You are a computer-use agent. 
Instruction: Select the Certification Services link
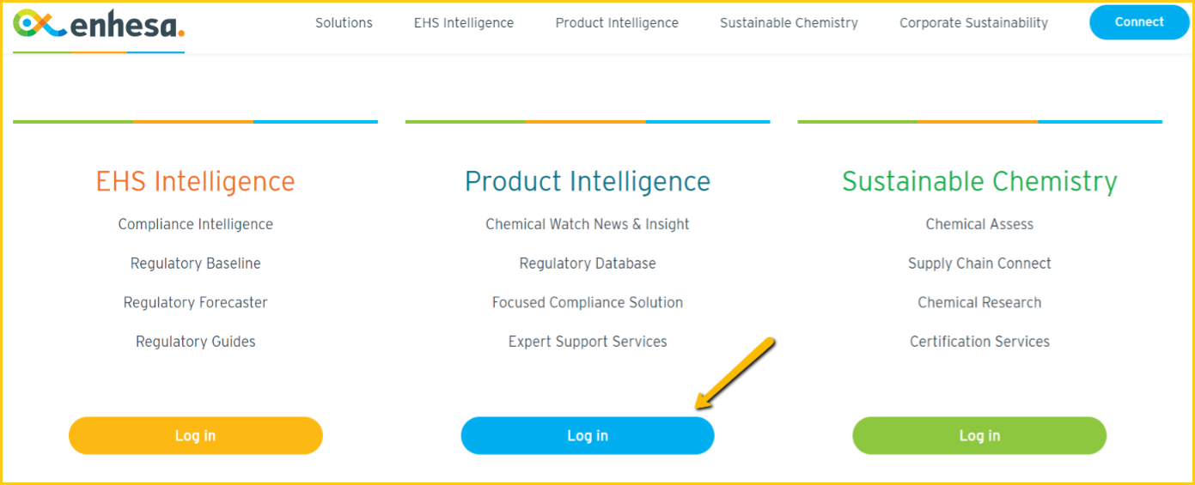point(979,342)
